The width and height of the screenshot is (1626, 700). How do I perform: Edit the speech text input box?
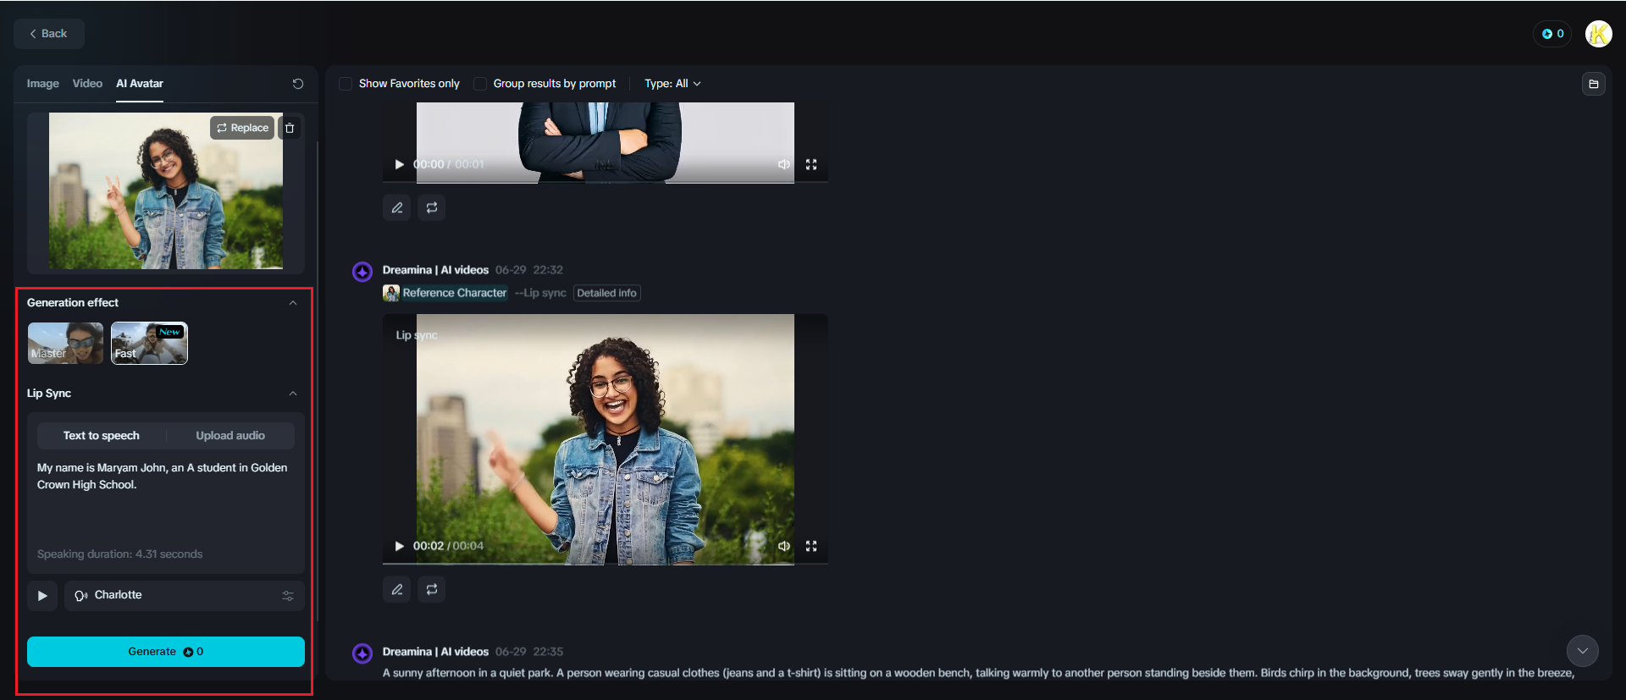point(166,499)
